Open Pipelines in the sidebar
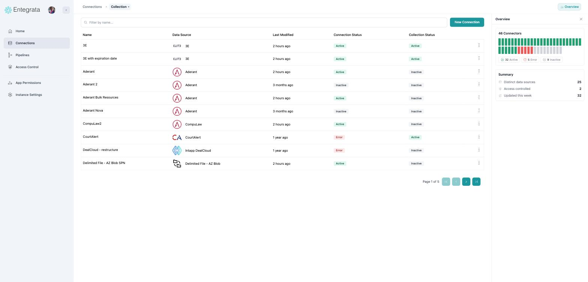The width and height of the screenshot is (588, 282). coord(37,55)
